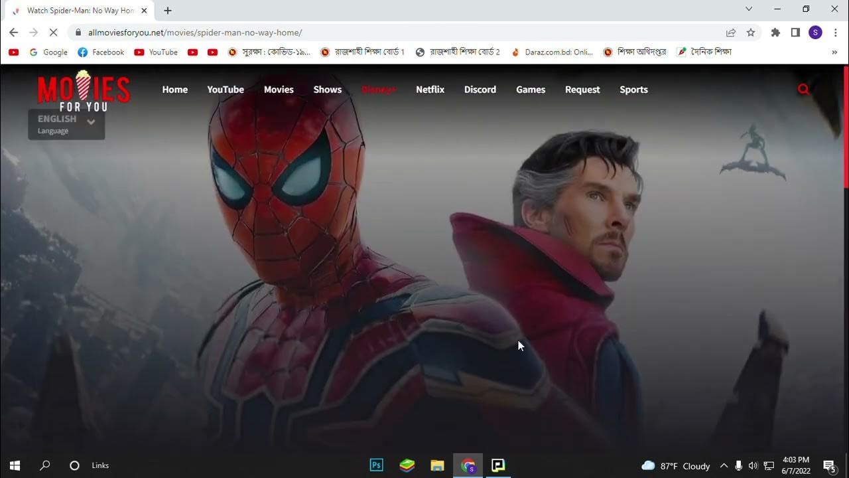Image resolution: width=849 pixels, height=478 pixels.
Task: Open the শিক্ষা অধিদপ্তর bookmark
Action: [634, 52]
